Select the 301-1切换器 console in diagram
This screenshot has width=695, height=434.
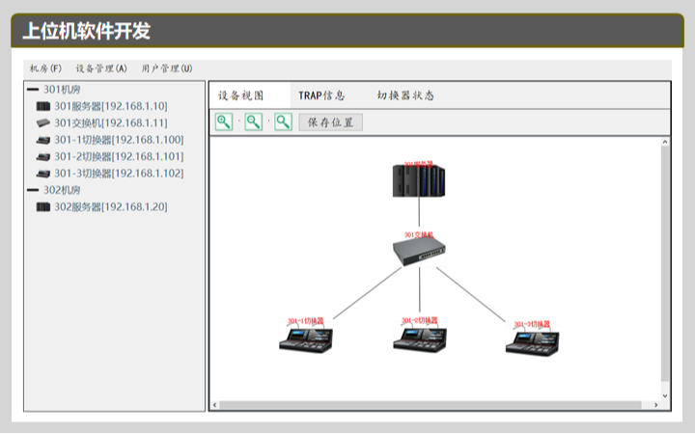pyautogui.click(x=306, y=339)
